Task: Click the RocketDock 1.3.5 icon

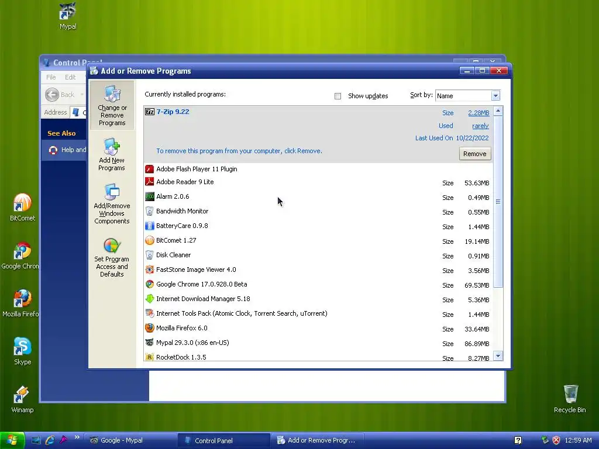Action: click(x=150, y=357)
